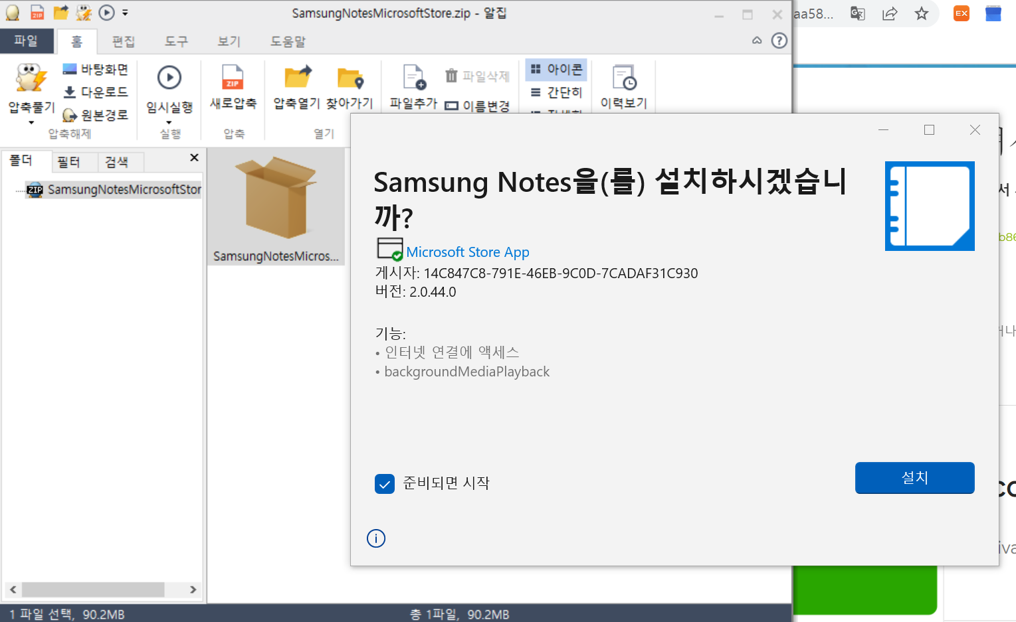Select SamsungNotesMicrosoftStor tree item
Viewport: 1016px width, 622px height.
coord(114,190)
